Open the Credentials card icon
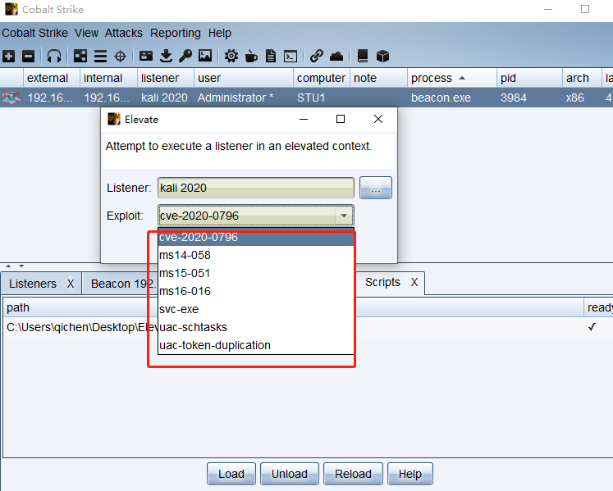 (146, 57)
